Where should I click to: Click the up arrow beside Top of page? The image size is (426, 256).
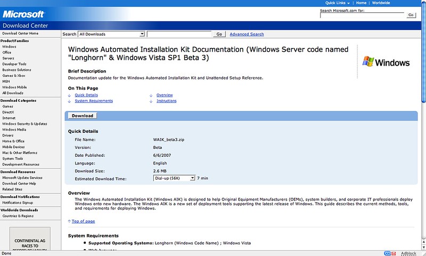coord(69,221)
